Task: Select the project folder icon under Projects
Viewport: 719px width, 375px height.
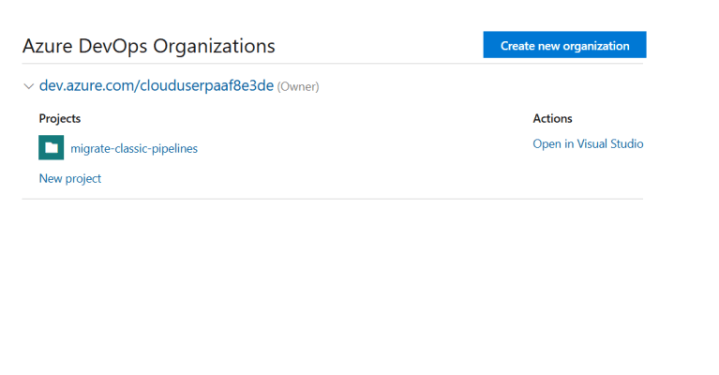Action: pyautogui.click(x=51, y=148)
